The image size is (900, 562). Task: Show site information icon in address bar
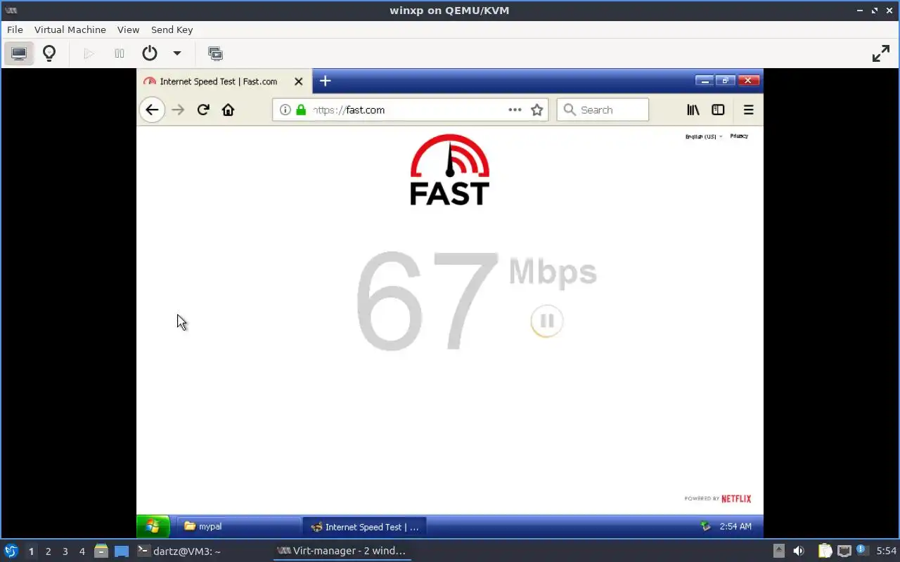(x=285, y=110)
